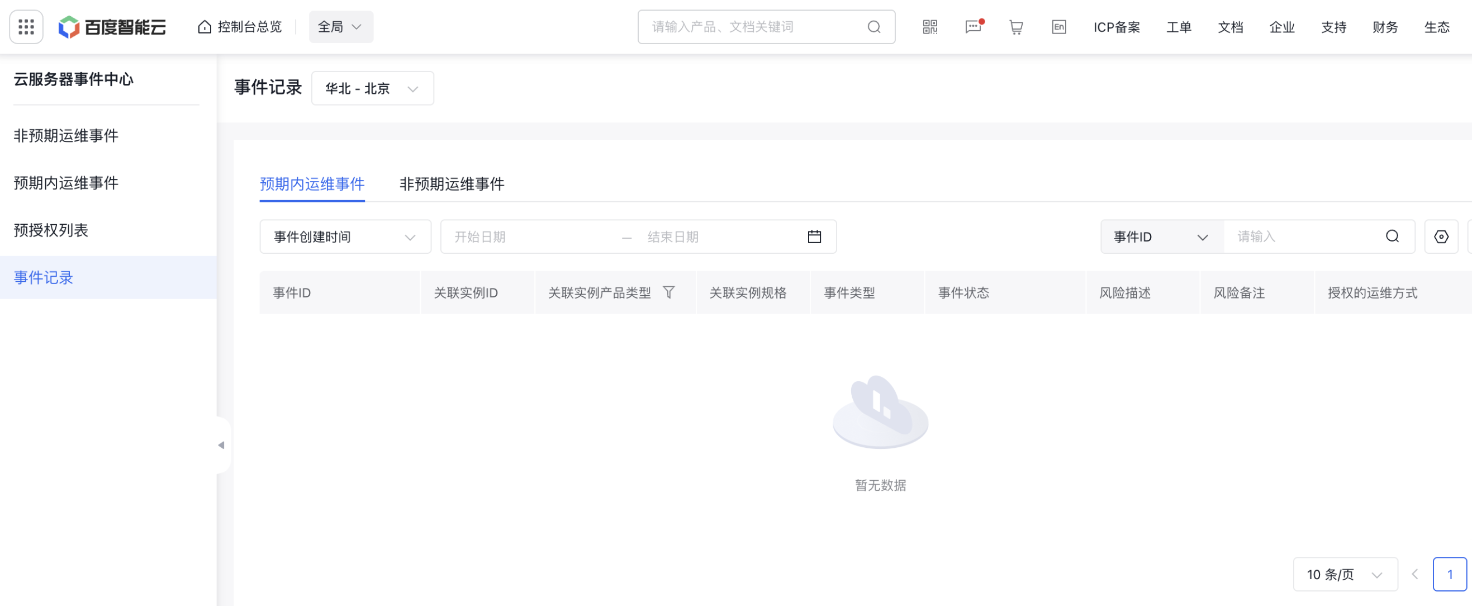
Task: Focus the 请输入 event search input
Action: click(1305, 236)
